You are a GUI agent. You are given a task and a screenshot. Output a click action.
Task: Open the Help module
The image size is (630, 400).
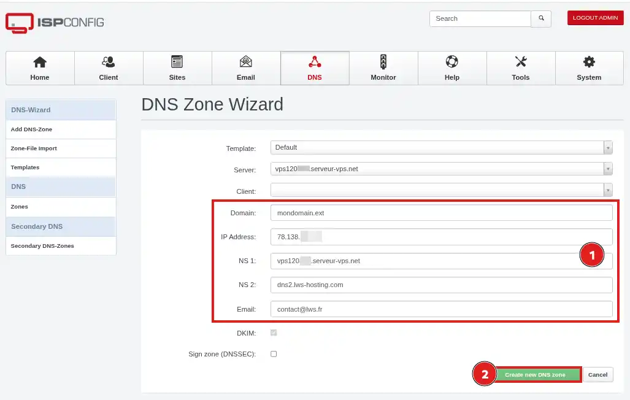[x=452, y=68]
